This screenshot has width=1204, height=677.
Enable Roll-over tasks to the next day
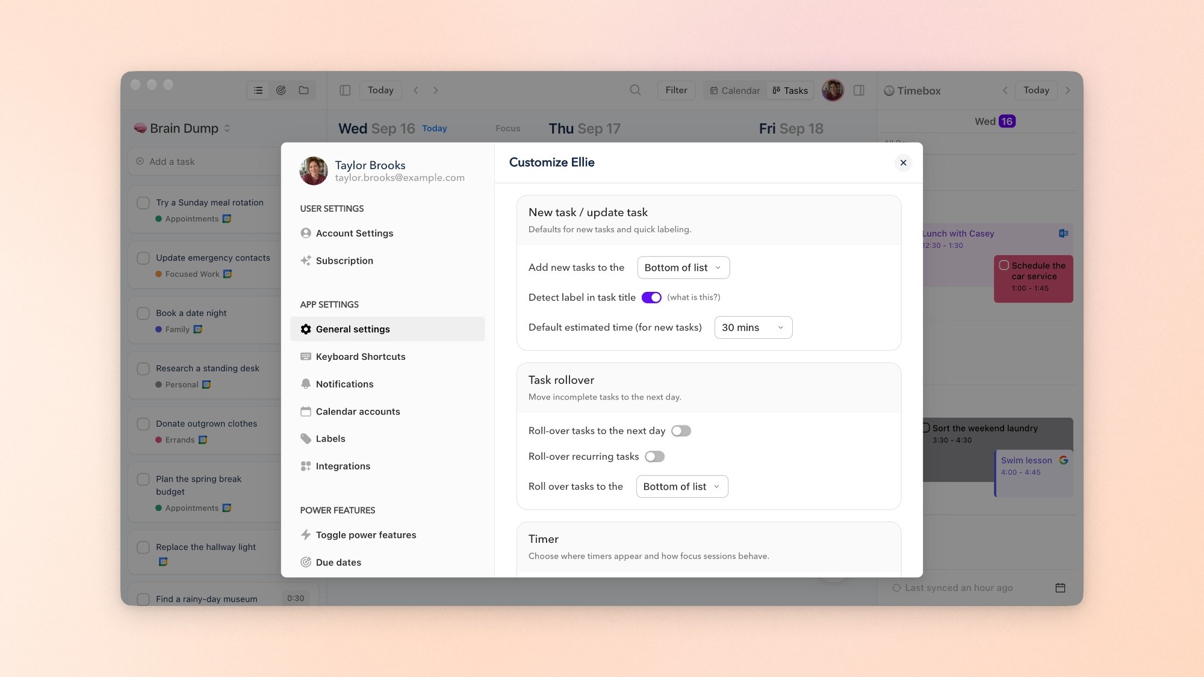pyautogui.click(x=681, y=431)
